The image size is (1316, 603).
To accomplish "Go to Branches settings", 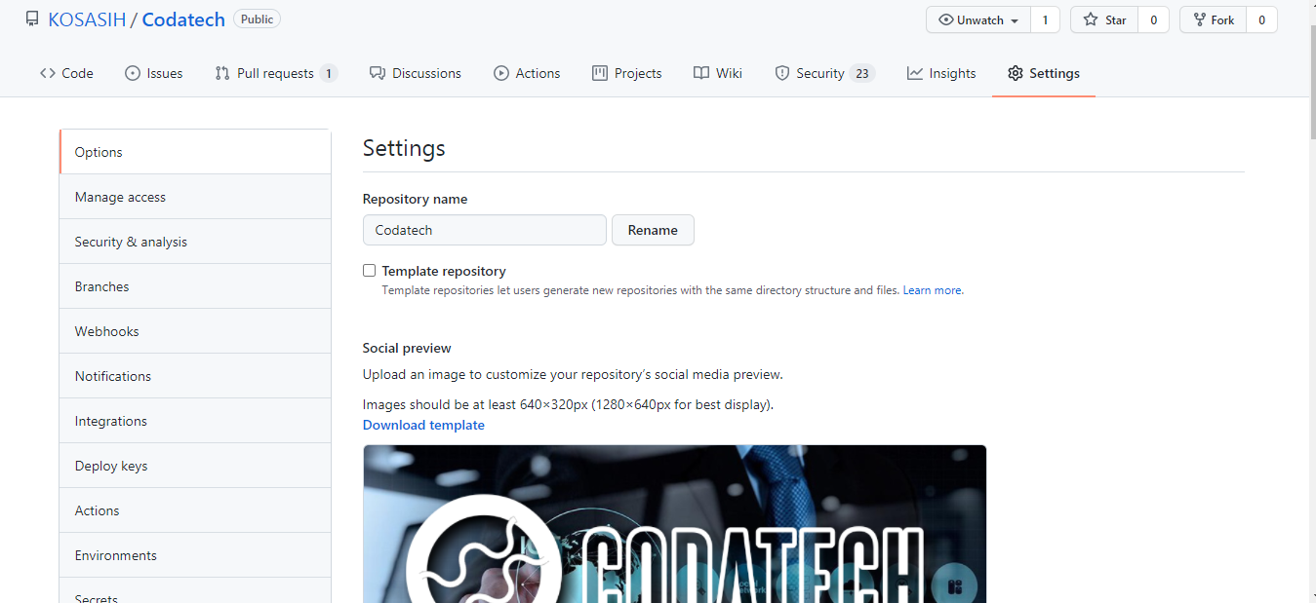I will tap(195, 286).
